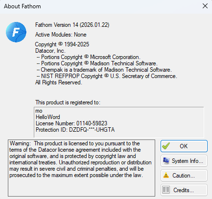Select the Protection ID line

point(75,130)
